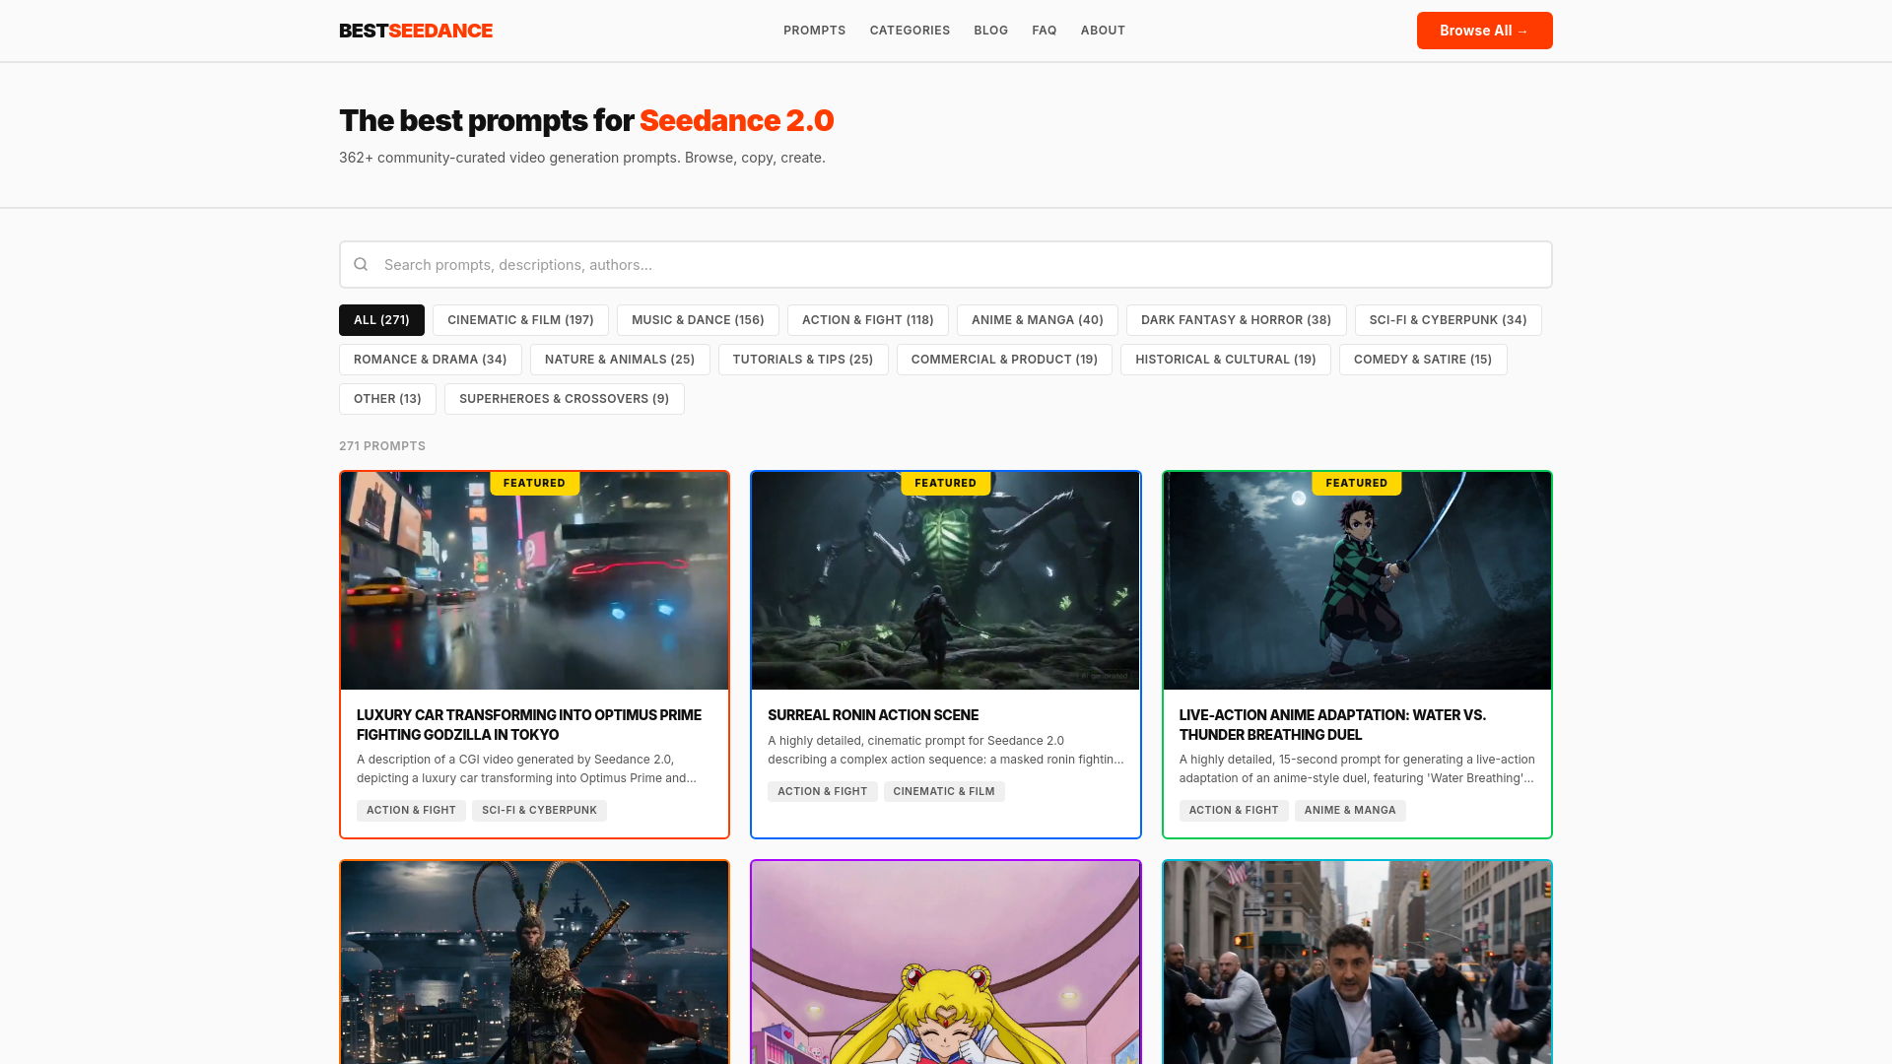Filter by Nature & Animals (25)
Image resolution: width=1892 pixels, height=1064 pixels.
619,360
